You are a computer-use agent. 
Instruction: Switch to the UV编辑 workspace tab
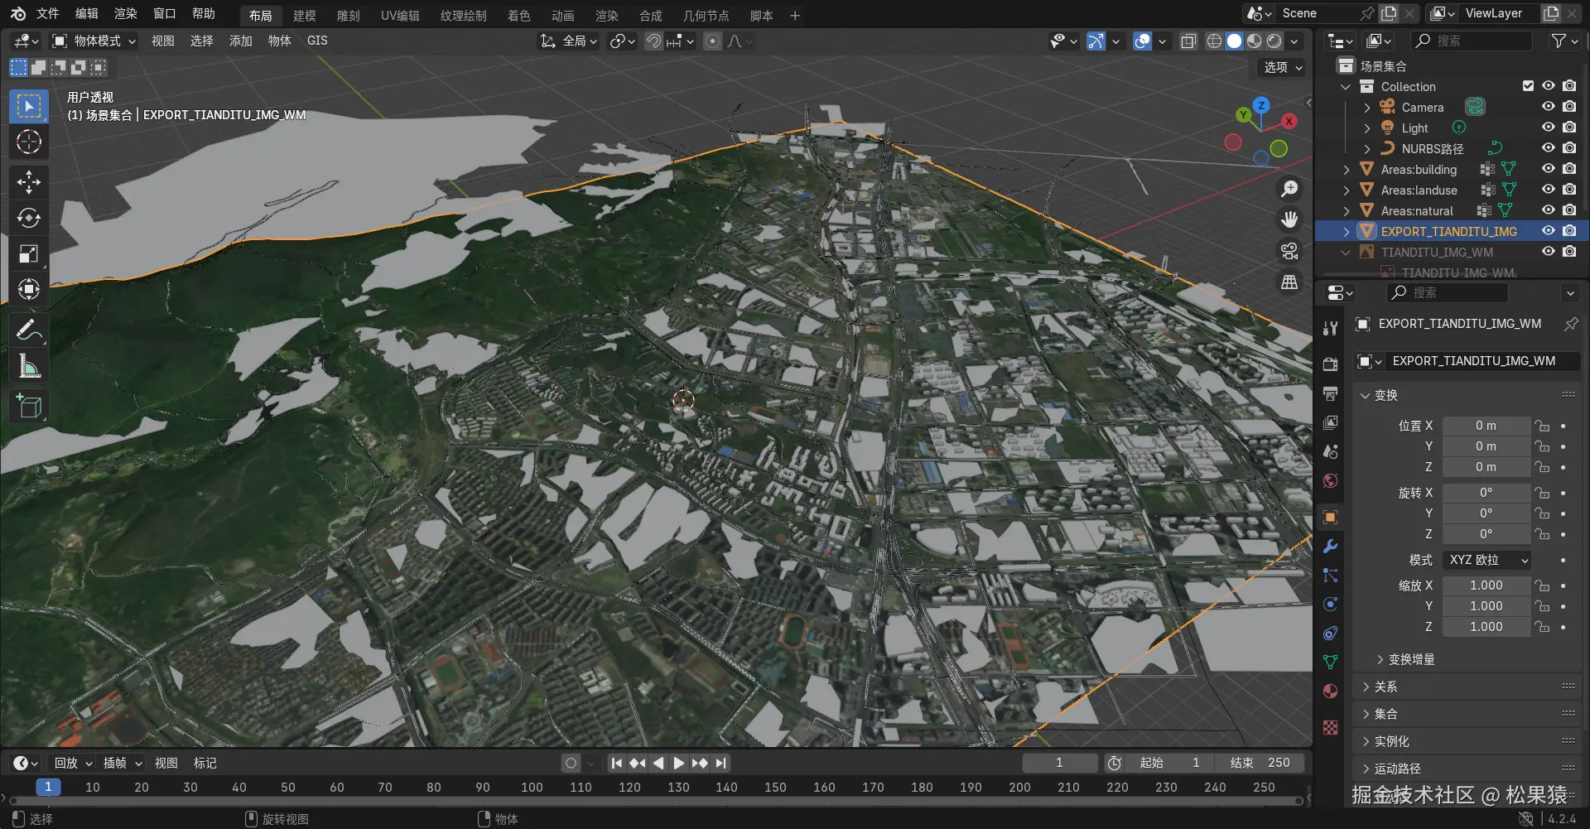pyautogui.click(x=400, y=16)
